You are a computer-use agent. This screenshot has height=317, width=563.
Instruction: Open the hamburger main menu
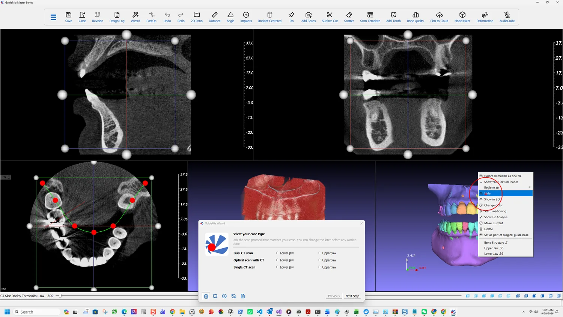click(x=53, y=17)
